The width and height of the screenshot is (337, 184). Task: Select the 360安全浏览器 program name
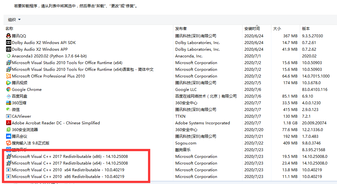tap(25, 130)
